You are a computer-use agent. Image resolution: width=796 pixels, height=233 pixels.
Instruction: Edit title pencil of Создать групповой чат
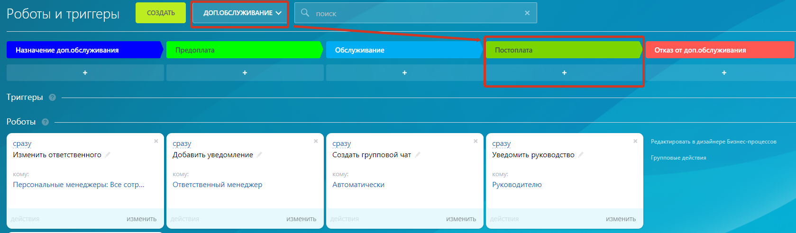coord(418,154)
